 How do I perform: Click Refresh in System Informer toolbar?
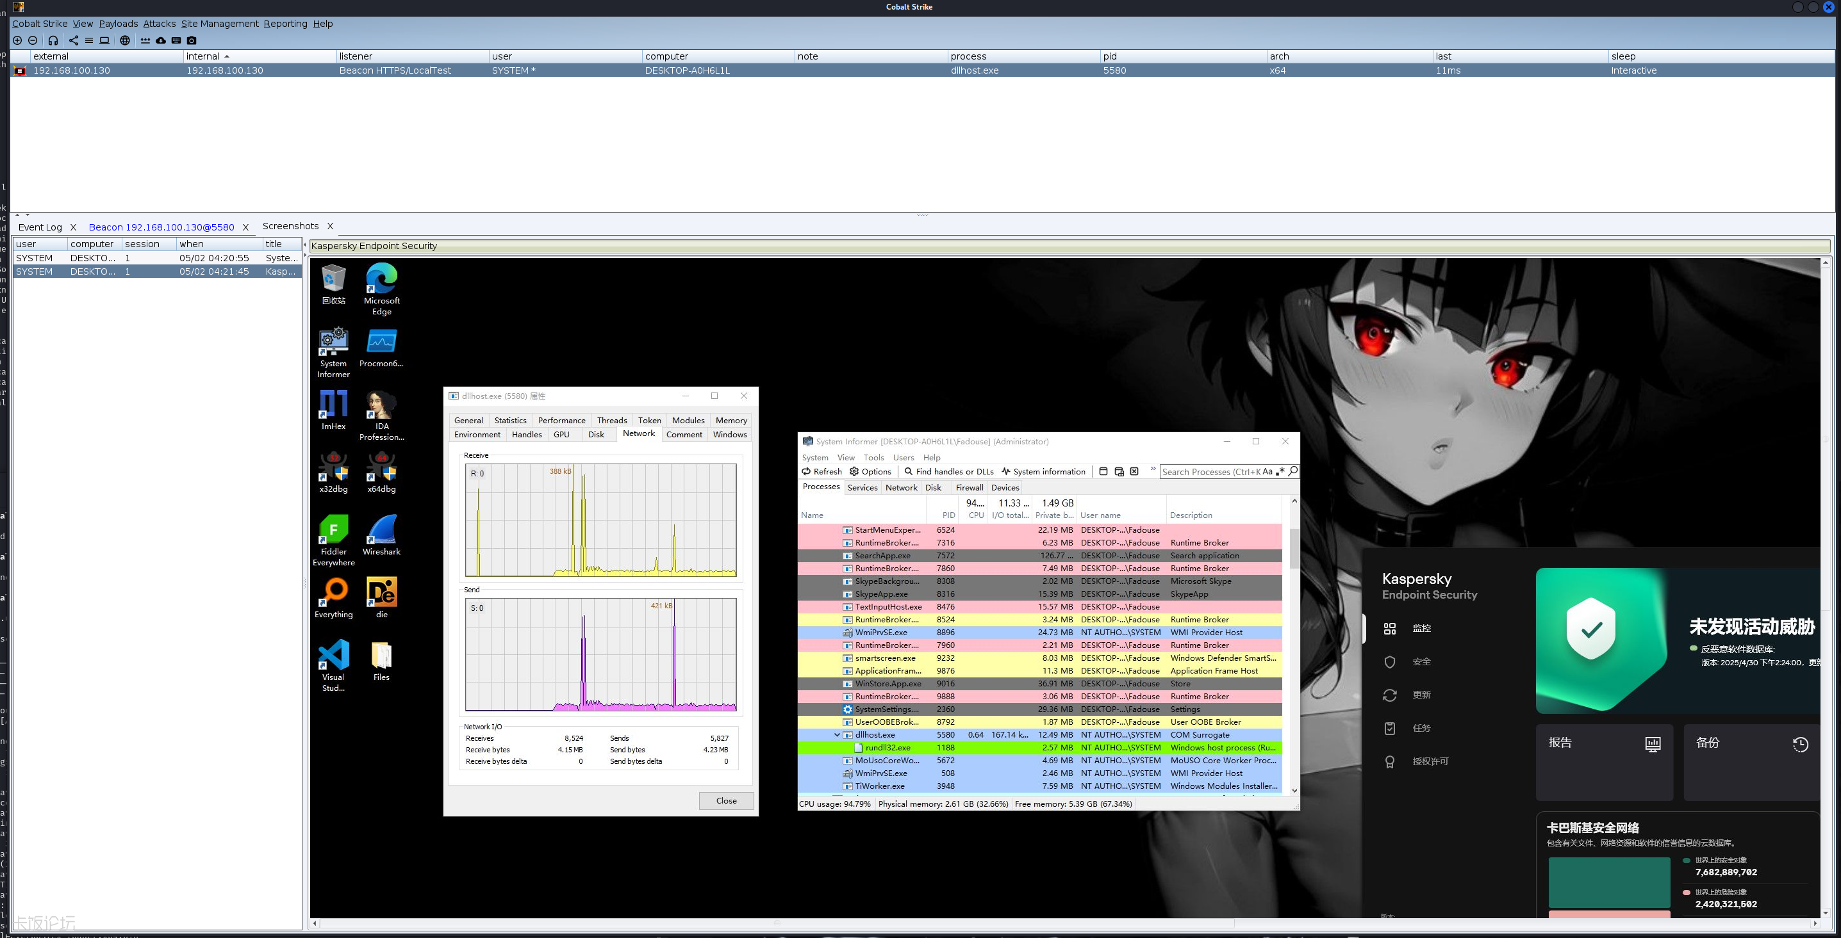[x=822, y=471]
